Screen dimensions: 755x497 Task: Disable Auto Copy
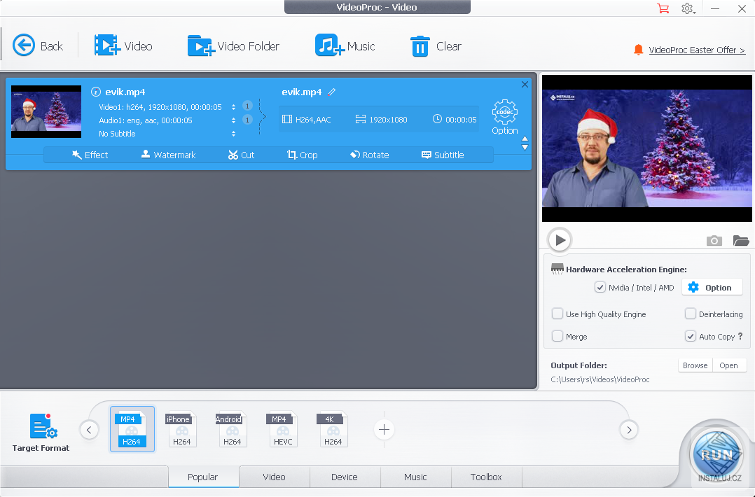coord(691,336)
